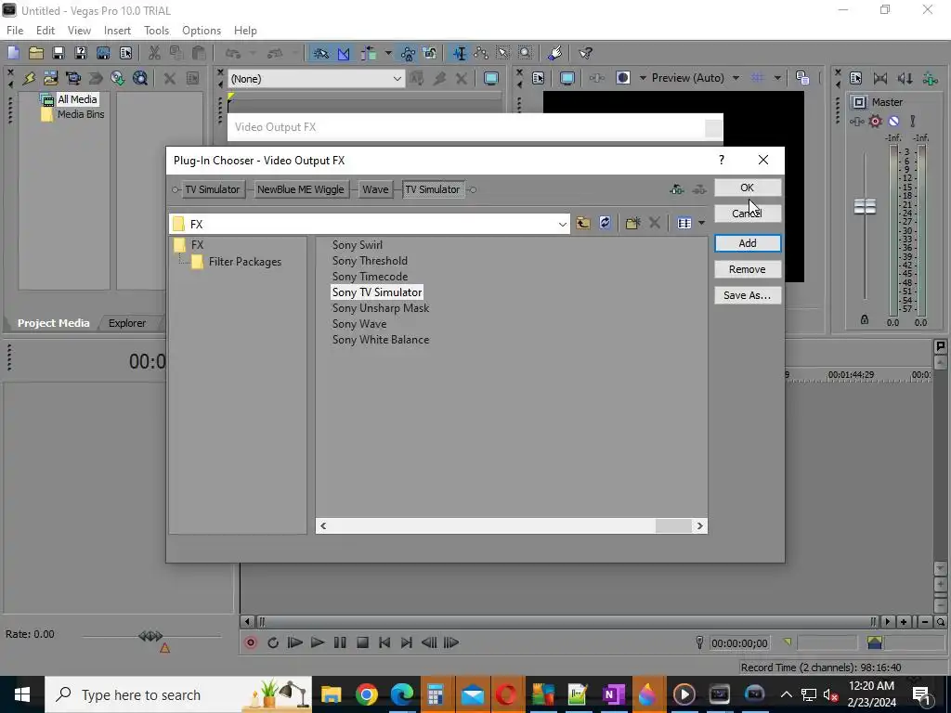Save the project with the floppy disk icon

coord(59,53)
